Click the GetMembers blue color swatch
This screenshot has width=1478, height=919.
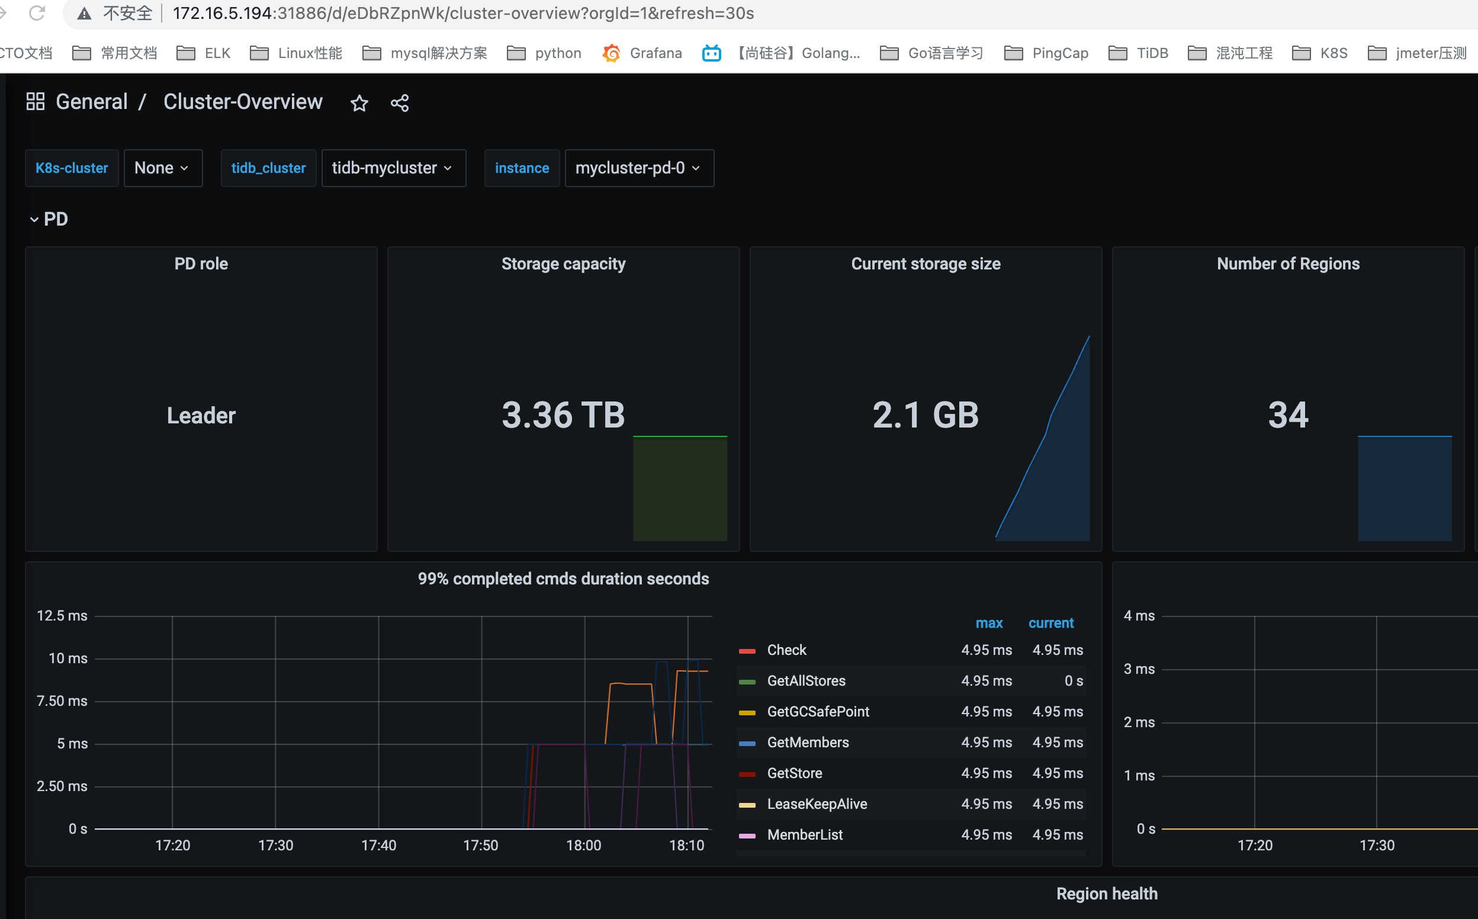747,743
